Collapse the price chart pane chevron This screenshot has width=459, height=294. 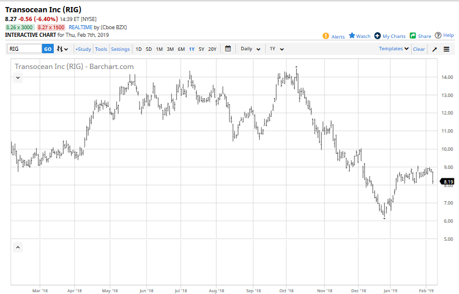pyautogui.click(x=18, y=78)
